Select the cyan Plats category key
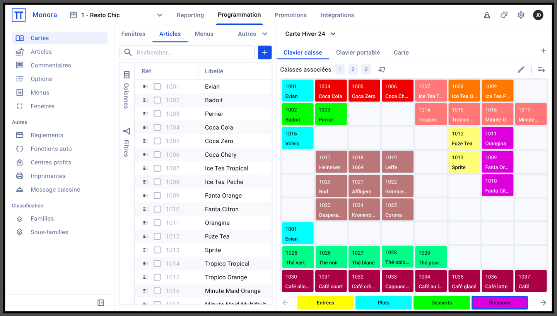This screenshot has width=557, height=316. [x=383, y=303]
